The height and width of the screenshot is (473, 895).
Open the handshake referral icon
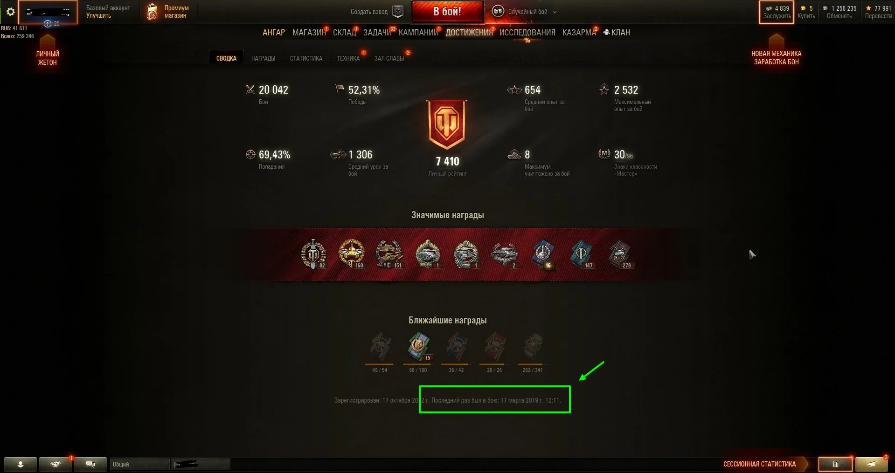(x=56, y=464)
